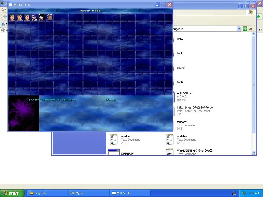Minimize the mugen-hi Explorer window
The height and width of the screenshot is (197, 263).
tap(240, 6)
